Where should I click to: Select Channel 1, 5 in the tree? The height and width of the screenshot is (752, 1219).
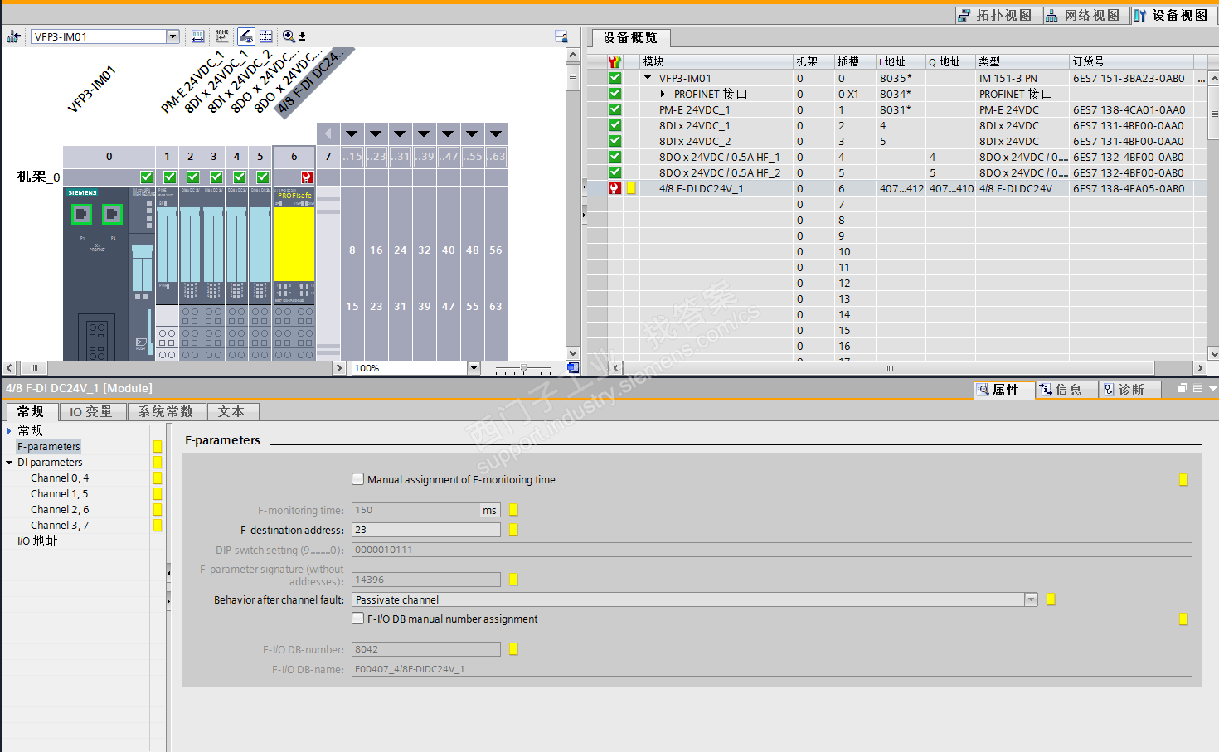coord(60,494)
